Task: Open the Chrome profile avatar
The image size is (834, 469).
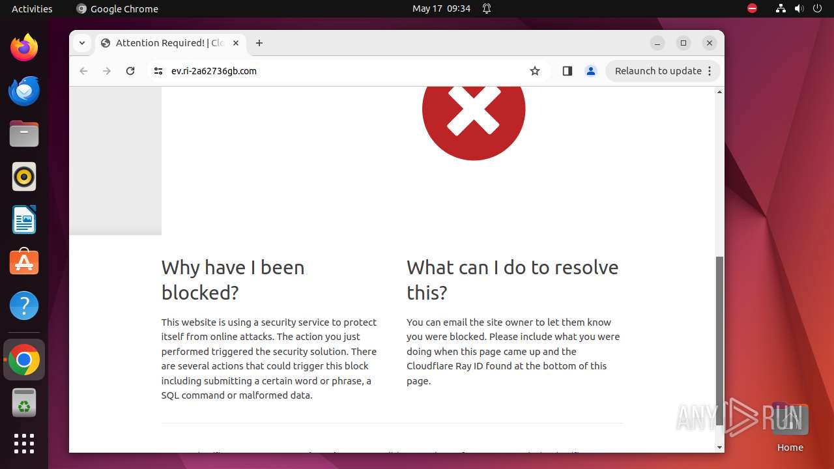Action: tap(591, 71)
